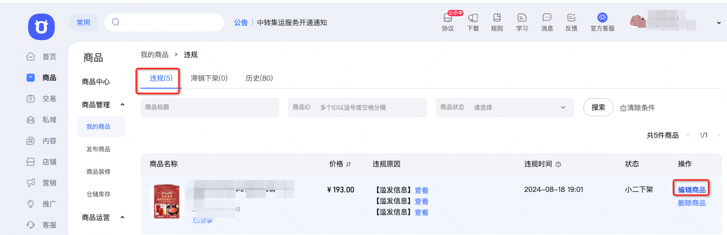Check 消息 messages icon
The image size is (727, 235).
coord(547,22)
